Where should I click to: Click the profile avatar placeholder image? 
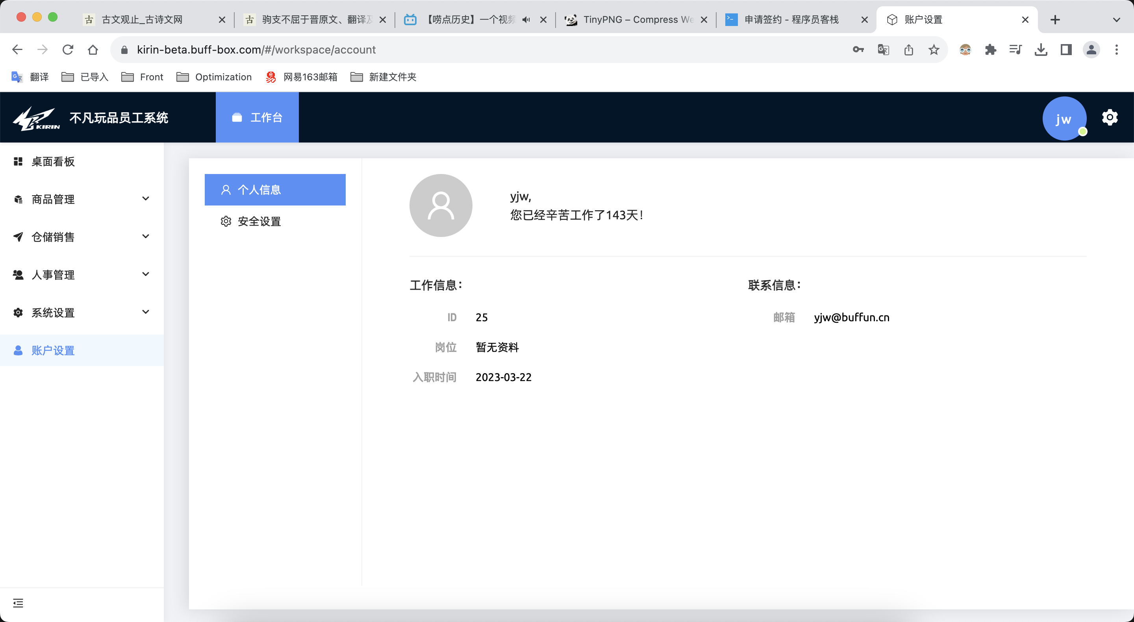click(441, 205)
